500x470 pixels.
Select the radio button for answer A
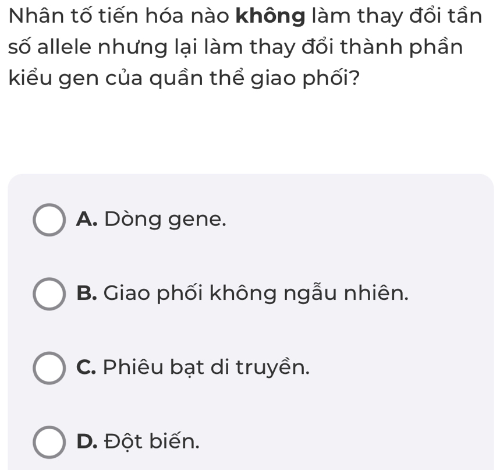tap(49, 220)
